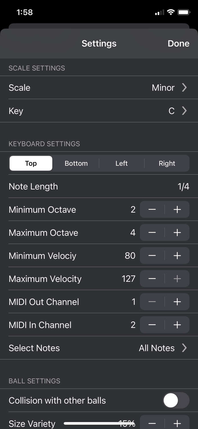Open the Note Length setting
198x429 pixels.
[99, 186]
